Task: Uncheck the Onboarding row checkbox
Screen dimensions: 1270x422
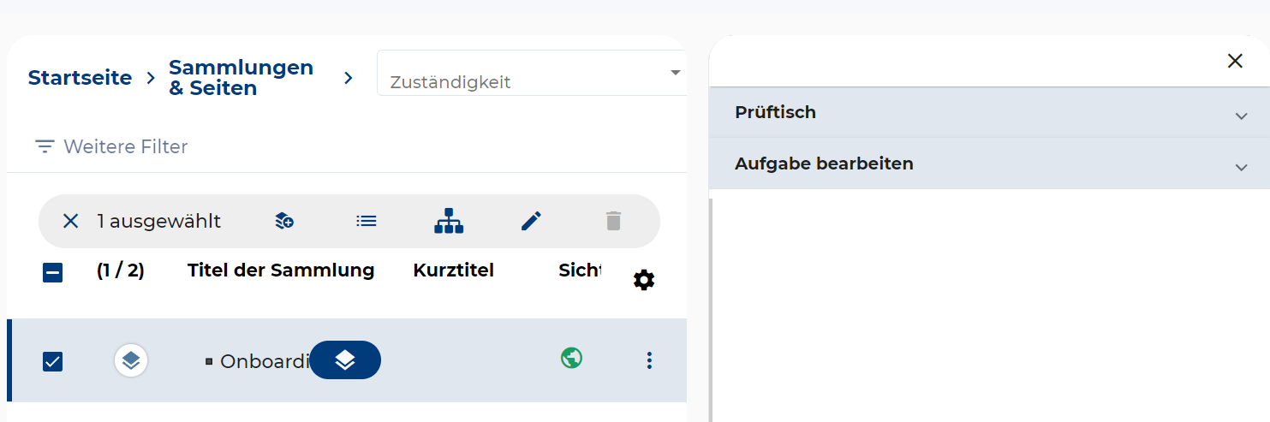Action: 52,361
